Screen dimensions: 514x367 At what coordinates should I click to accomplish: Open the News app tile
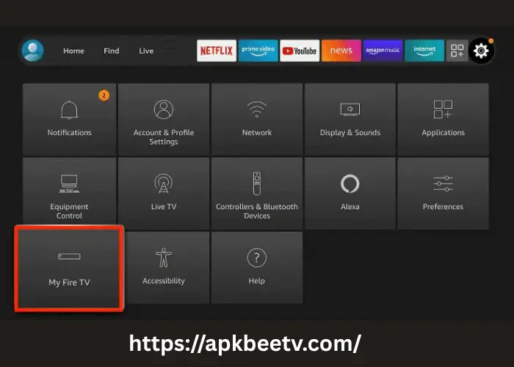tap(341, 51)
